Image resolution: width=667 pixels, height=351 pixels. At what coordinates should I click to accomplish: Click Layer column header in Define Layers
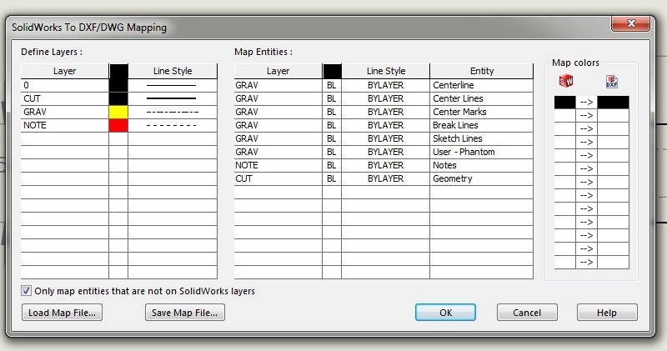tap(65, 71)
